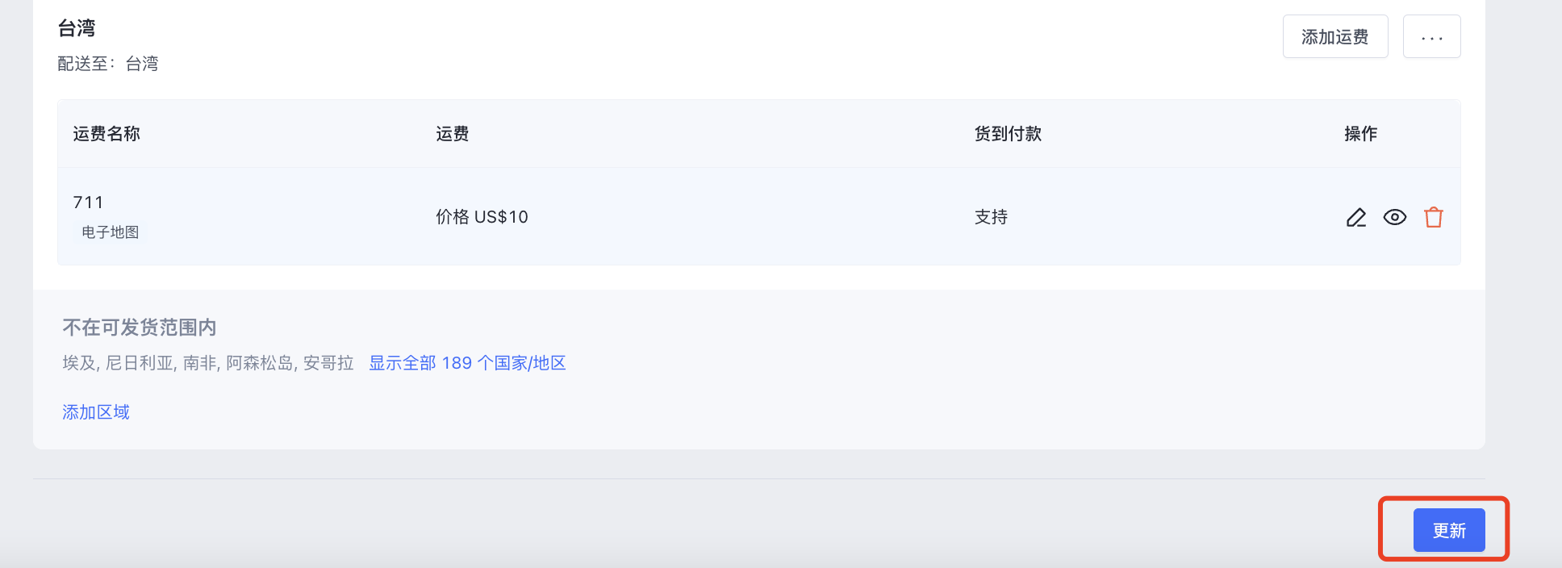Click the 配送至: 台湾 description text
The height and width of the screenshot is (568, 1562).
click(108, 64)
